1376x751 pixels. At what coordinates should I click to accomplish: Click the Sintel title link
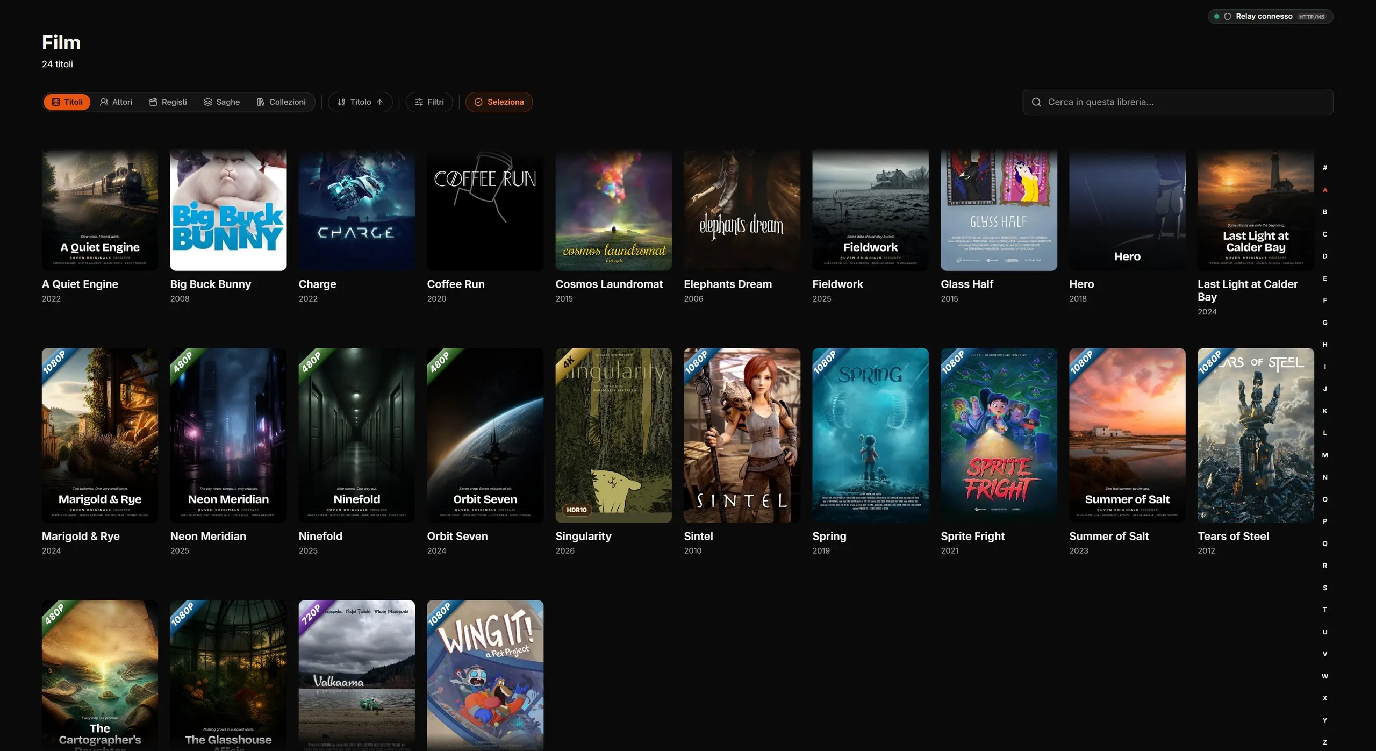click(698, 537)
